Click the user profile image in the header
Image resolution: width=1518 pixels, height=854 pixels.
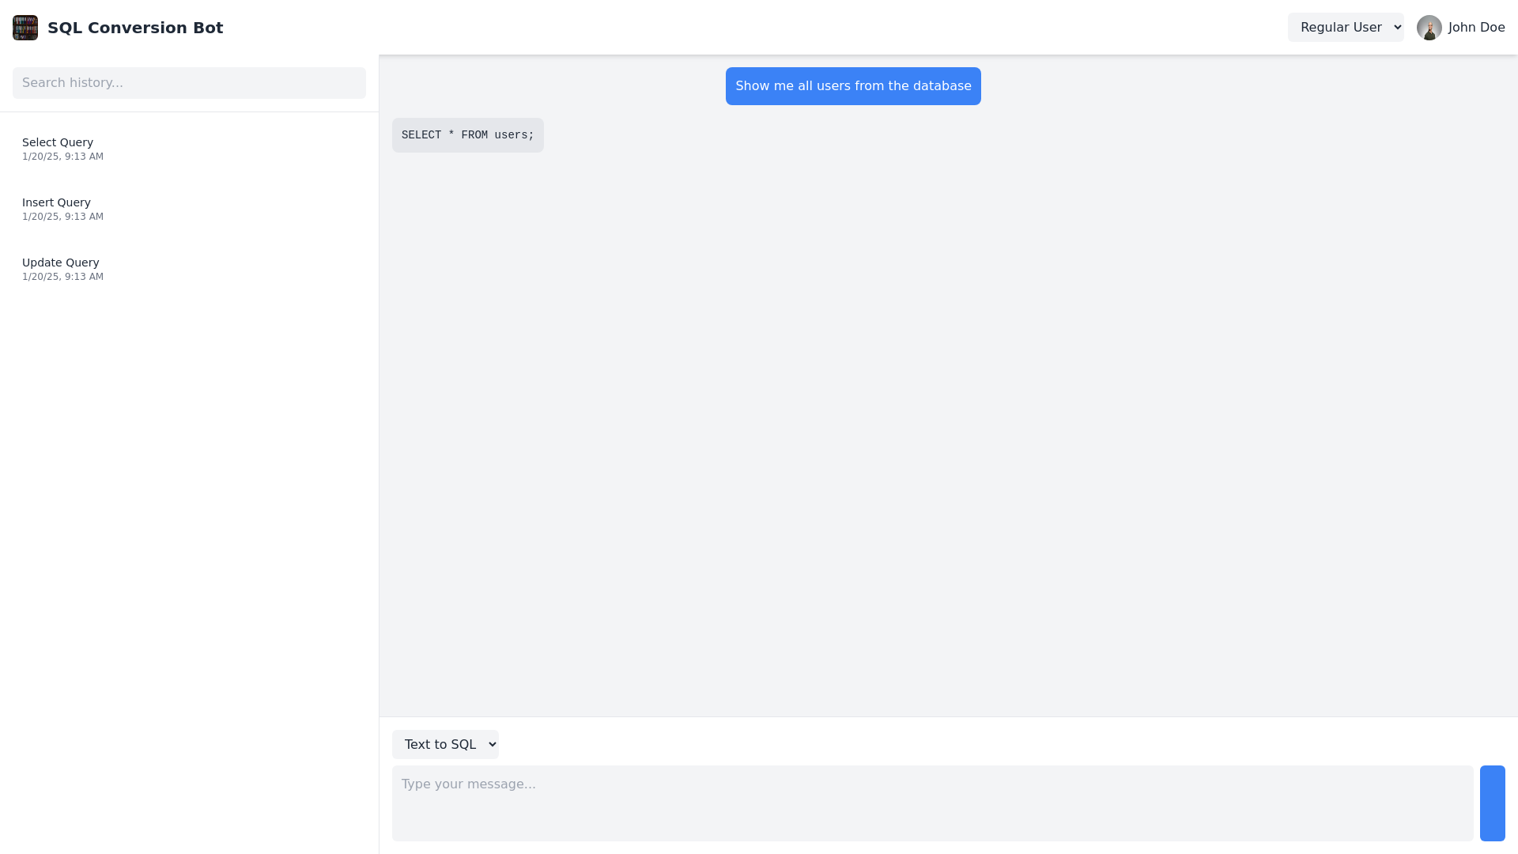pyautogui.click(x=1429, y=27)
